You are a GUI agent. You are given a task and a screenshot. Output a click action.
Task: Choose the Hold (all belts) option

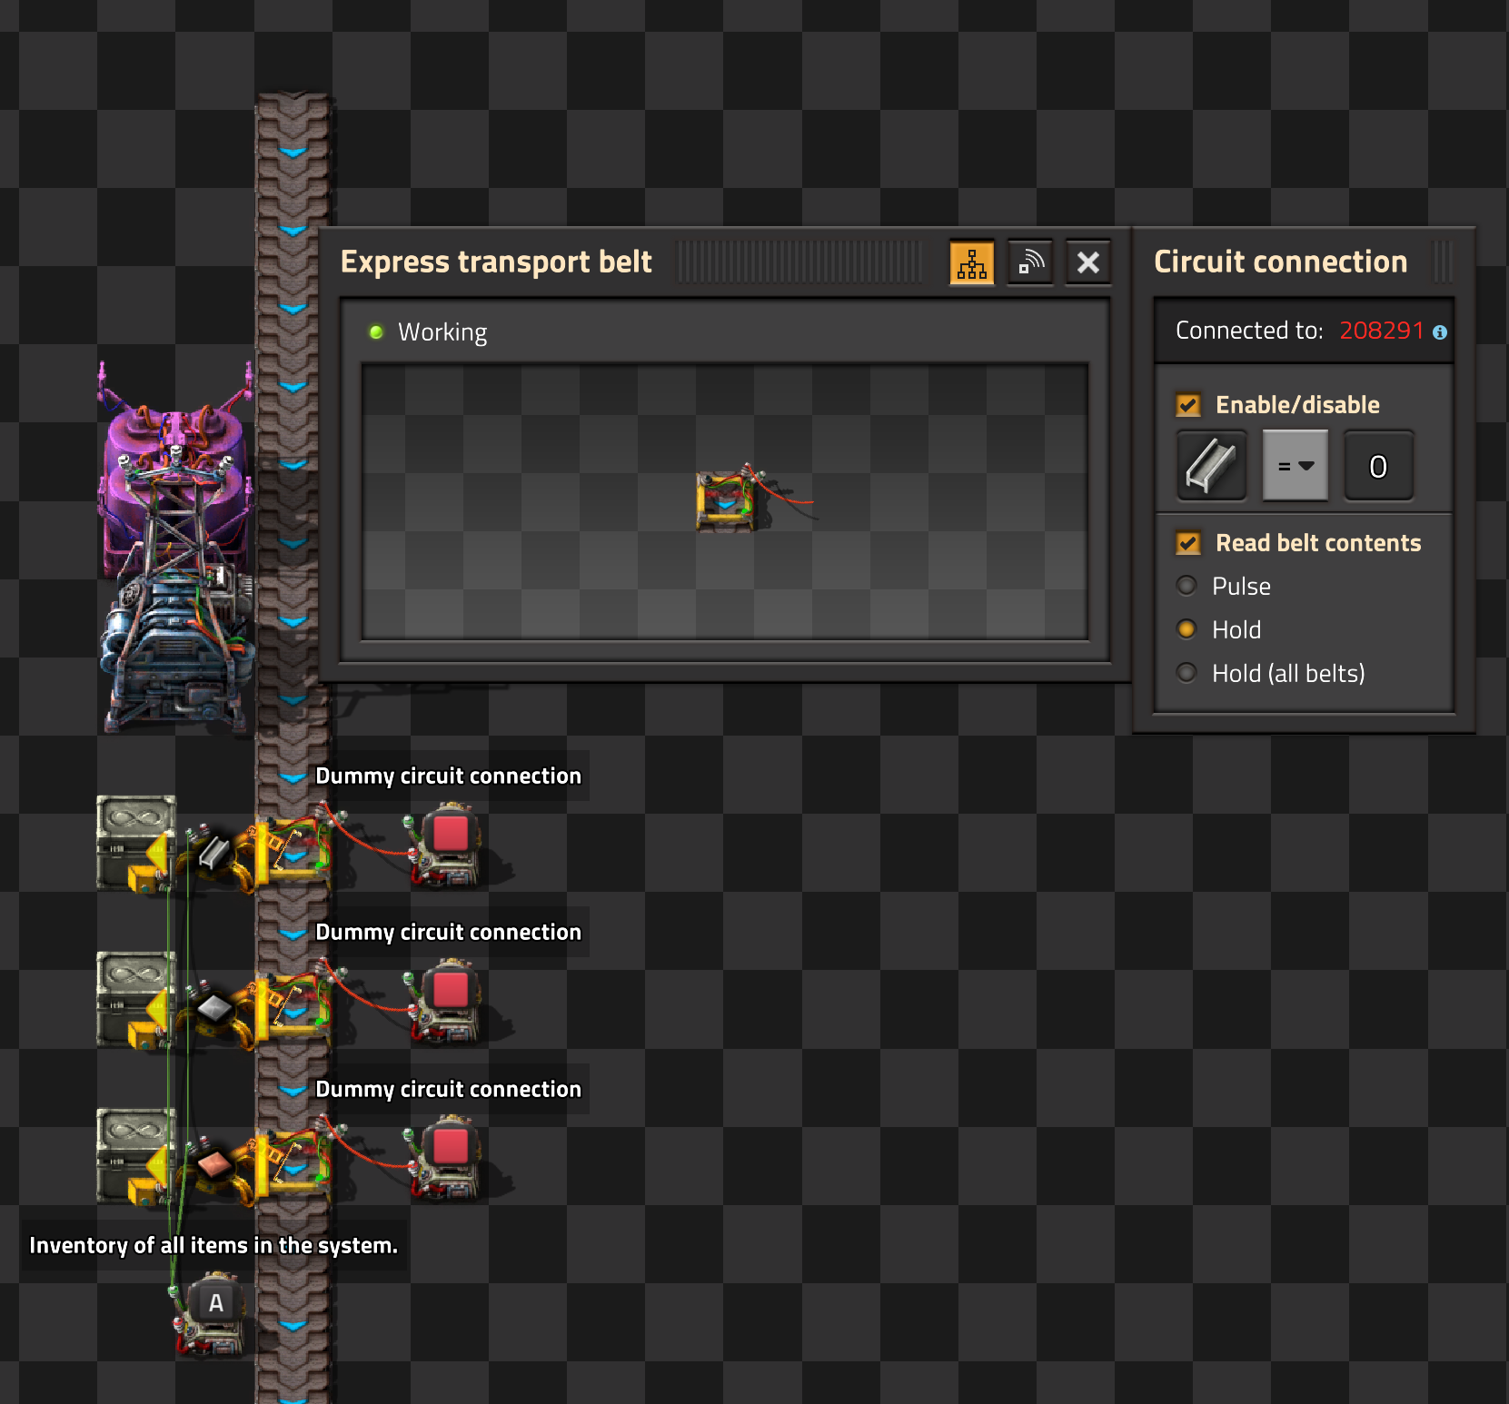pos(1186,673)
